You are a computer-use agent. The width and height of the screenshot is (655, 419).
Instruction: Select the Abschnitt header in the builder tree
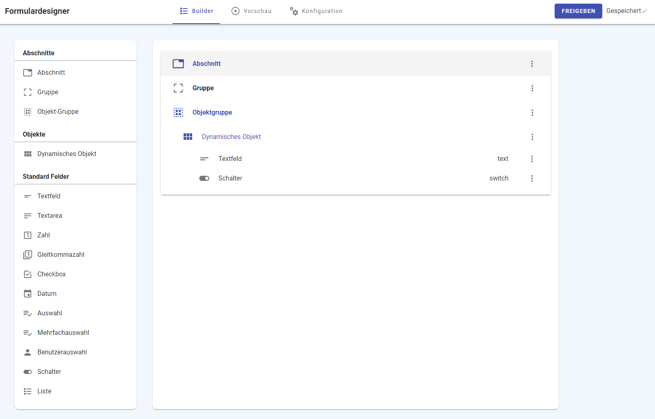pyautogui.click(x=356, y=64)
